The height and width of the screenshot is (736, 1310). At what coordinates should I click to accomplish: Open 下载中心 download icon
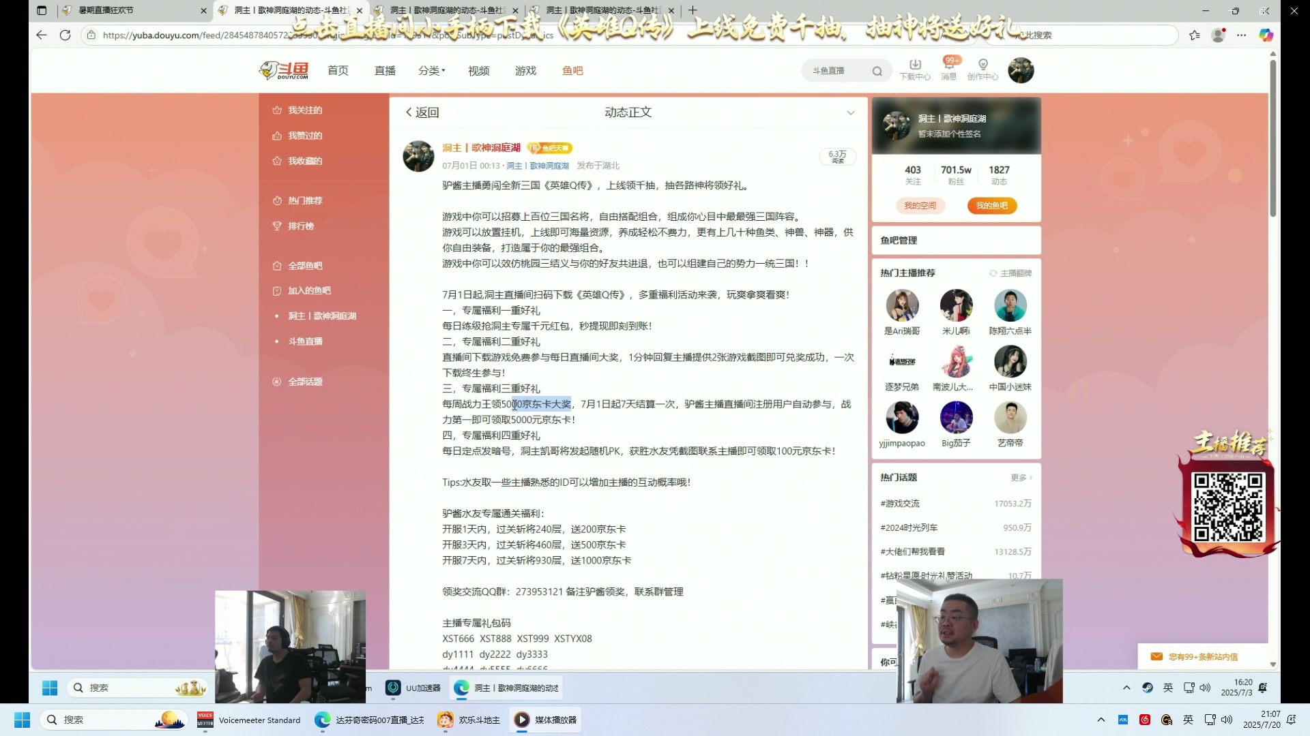click(x=915, y=70)
